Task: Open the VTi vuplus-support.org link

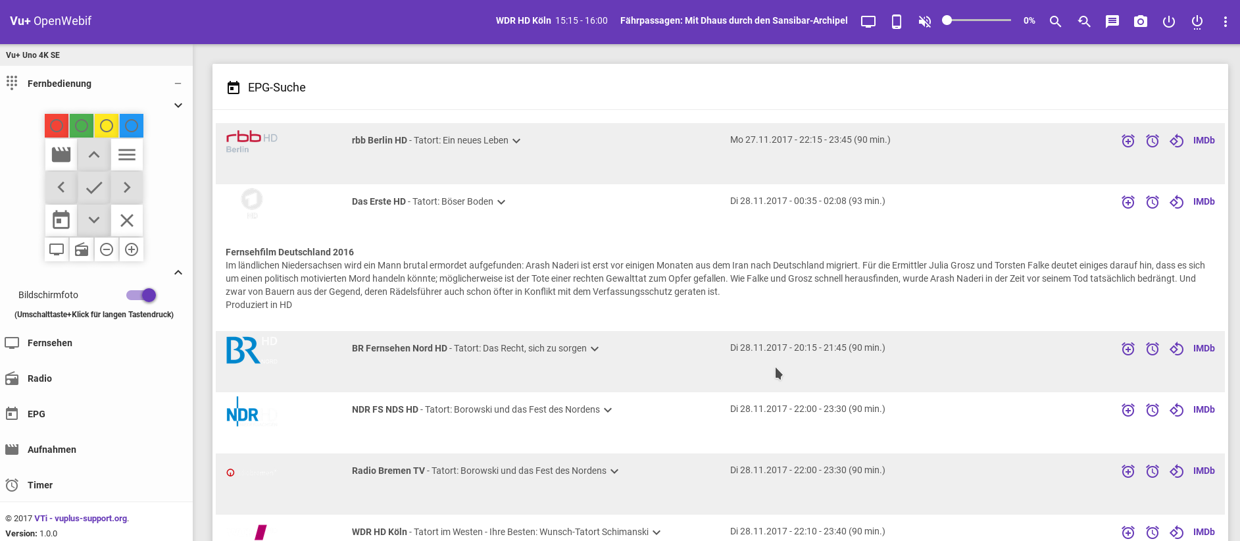Action: click(x=81, y=519)
